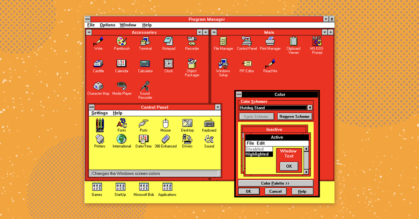Click File in the Color preview
The width and height of the screenshot is (419, 219).
click(250, 143)
